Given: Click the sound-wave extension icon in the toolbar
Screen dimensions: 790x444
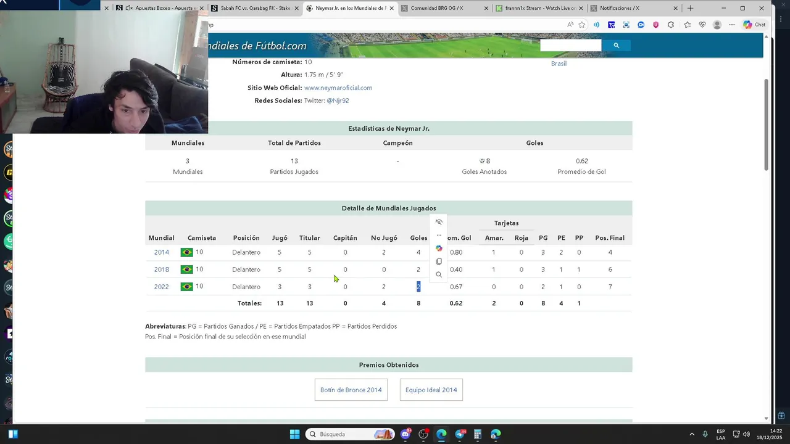Looking at the screenshot, I should click(x=596, y=25).
